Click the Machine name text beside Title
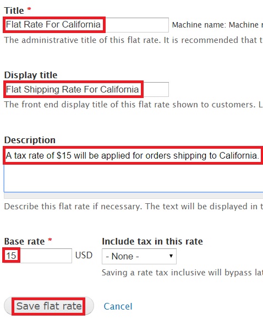 pos(217,25)
